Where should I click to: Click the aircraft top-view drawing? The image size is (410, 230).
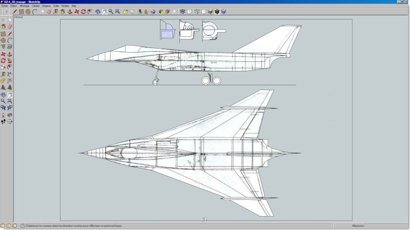[x=190, y=153]
